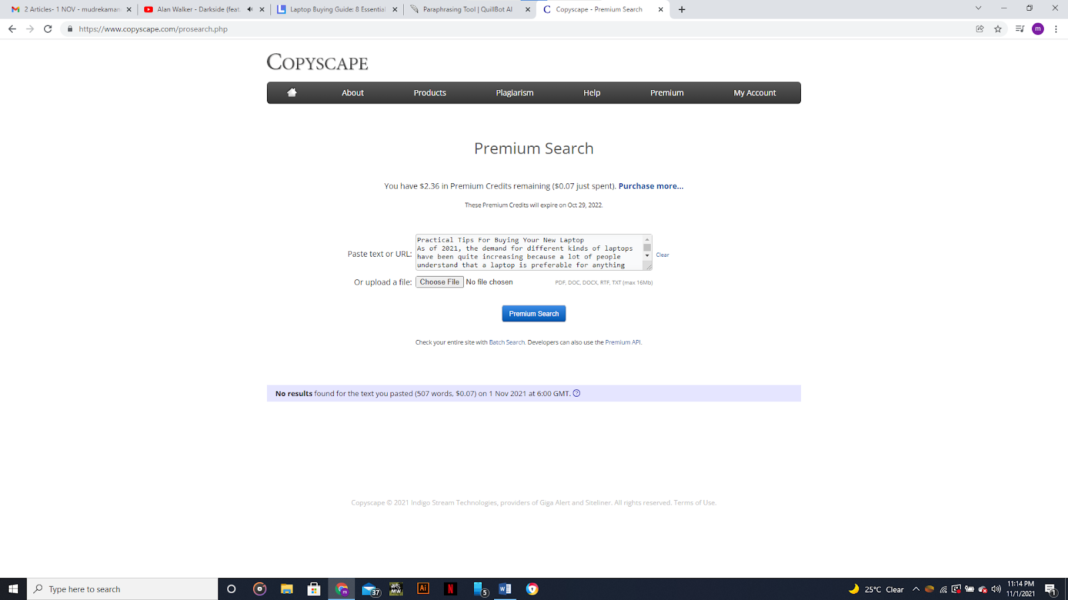Open the Mail app on the taskbar
Screen dimensions: 1068x600
pyautogui.click(x=370, y=589)
